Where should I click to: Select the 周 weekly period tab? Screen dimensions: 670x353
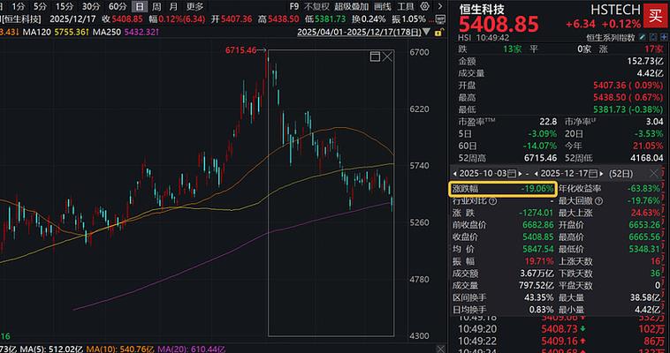click(x=156, y=6)
